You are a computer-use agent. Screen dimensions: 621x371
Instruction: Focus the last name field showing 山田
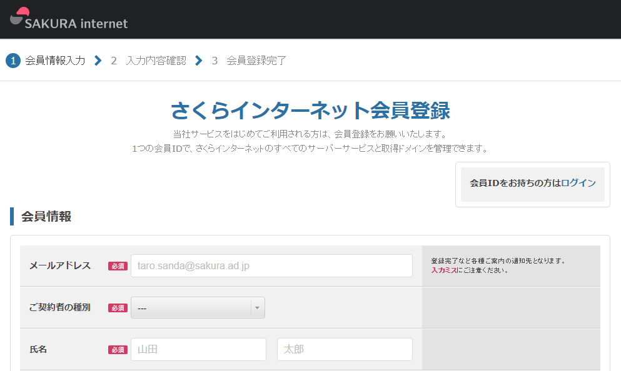[198, 349]
